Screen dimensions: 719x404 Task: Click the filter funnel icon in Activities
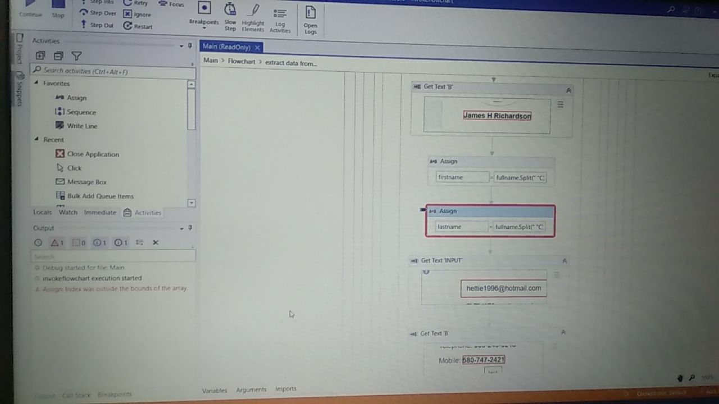[x=76, y=56]
